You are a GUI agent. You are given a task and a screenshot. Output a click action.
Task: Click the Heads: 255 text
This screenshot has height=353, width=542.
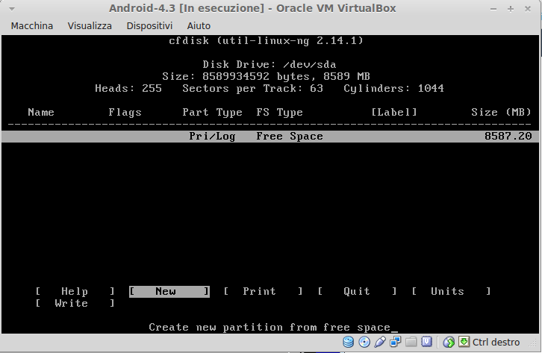(128, 88)
